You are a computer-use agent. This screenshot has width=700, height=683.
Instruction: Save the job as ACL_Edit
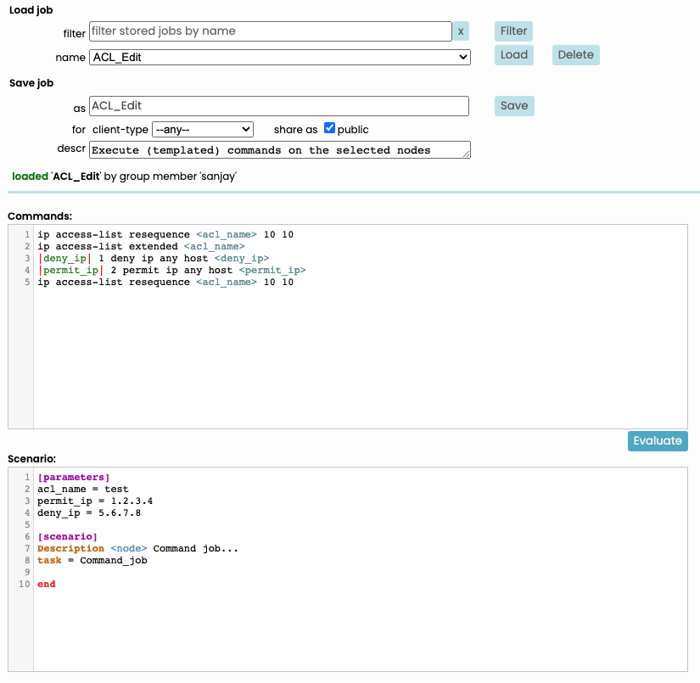click(513, 106)
